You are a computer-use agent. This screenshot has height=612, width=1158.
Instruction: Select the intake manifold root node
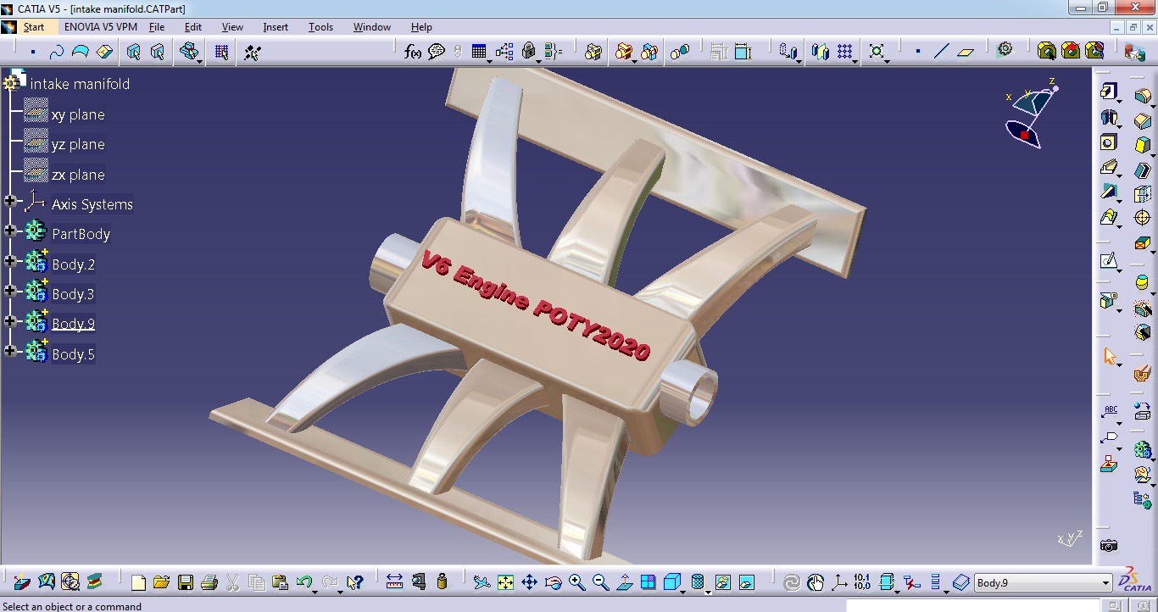(x=81, y=84)
